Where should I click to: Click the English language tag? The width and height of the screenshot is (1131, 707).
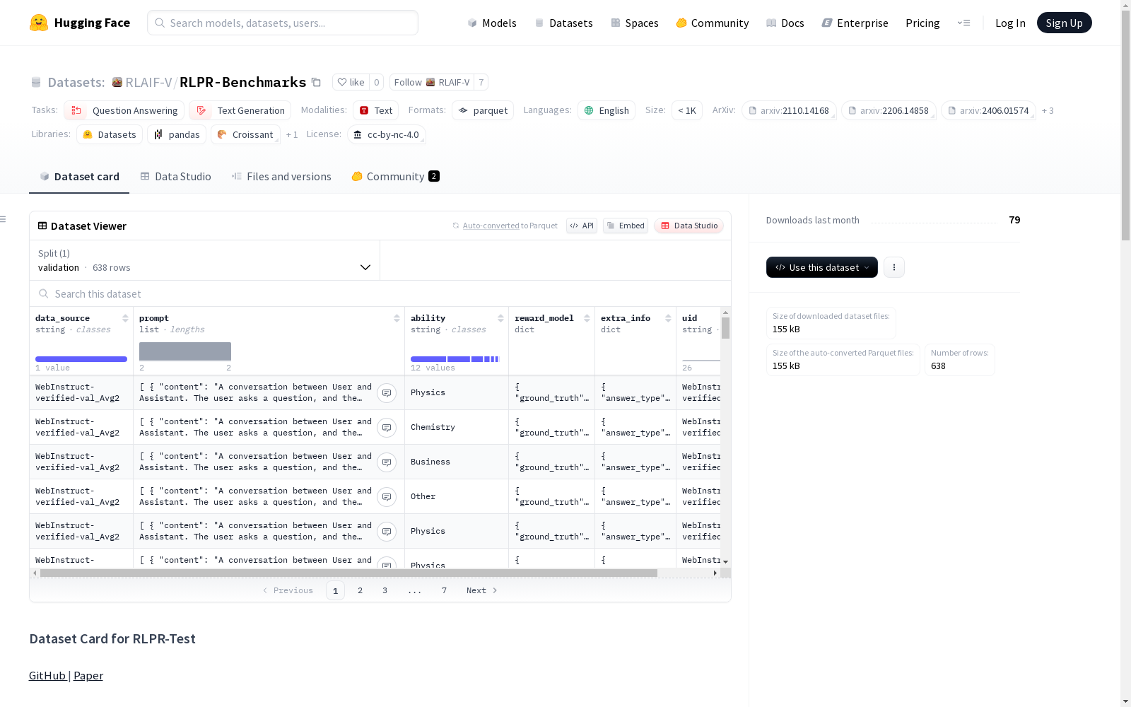pyautogui.click(x=606, y=110)
